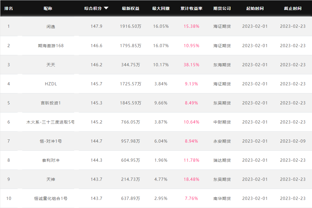This screenshot has height=208, width=312.
Task: Click the 累计收益率 column header
Action: pyautogui.click(x=191, y=8)
